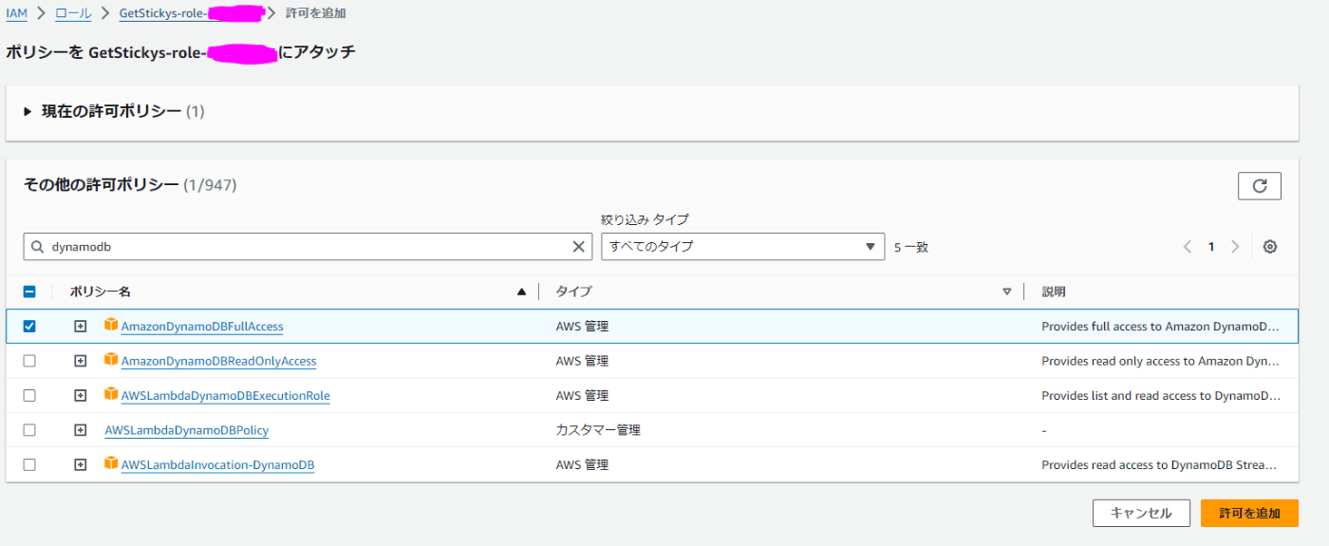Image resolution: width=1329 pixels, height=546 pixels.
Task: Open AmazonDynamoDBFullAccess policy link
Action: click(202, 327)
